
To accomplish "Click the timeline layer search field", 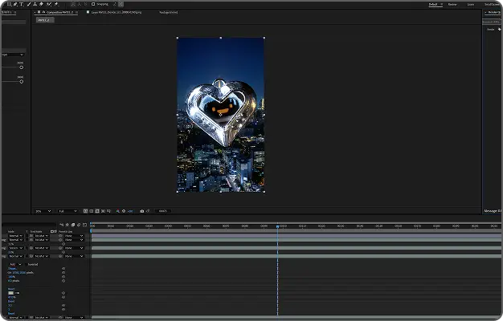I will pyautogui.click(x=29, y=225).
